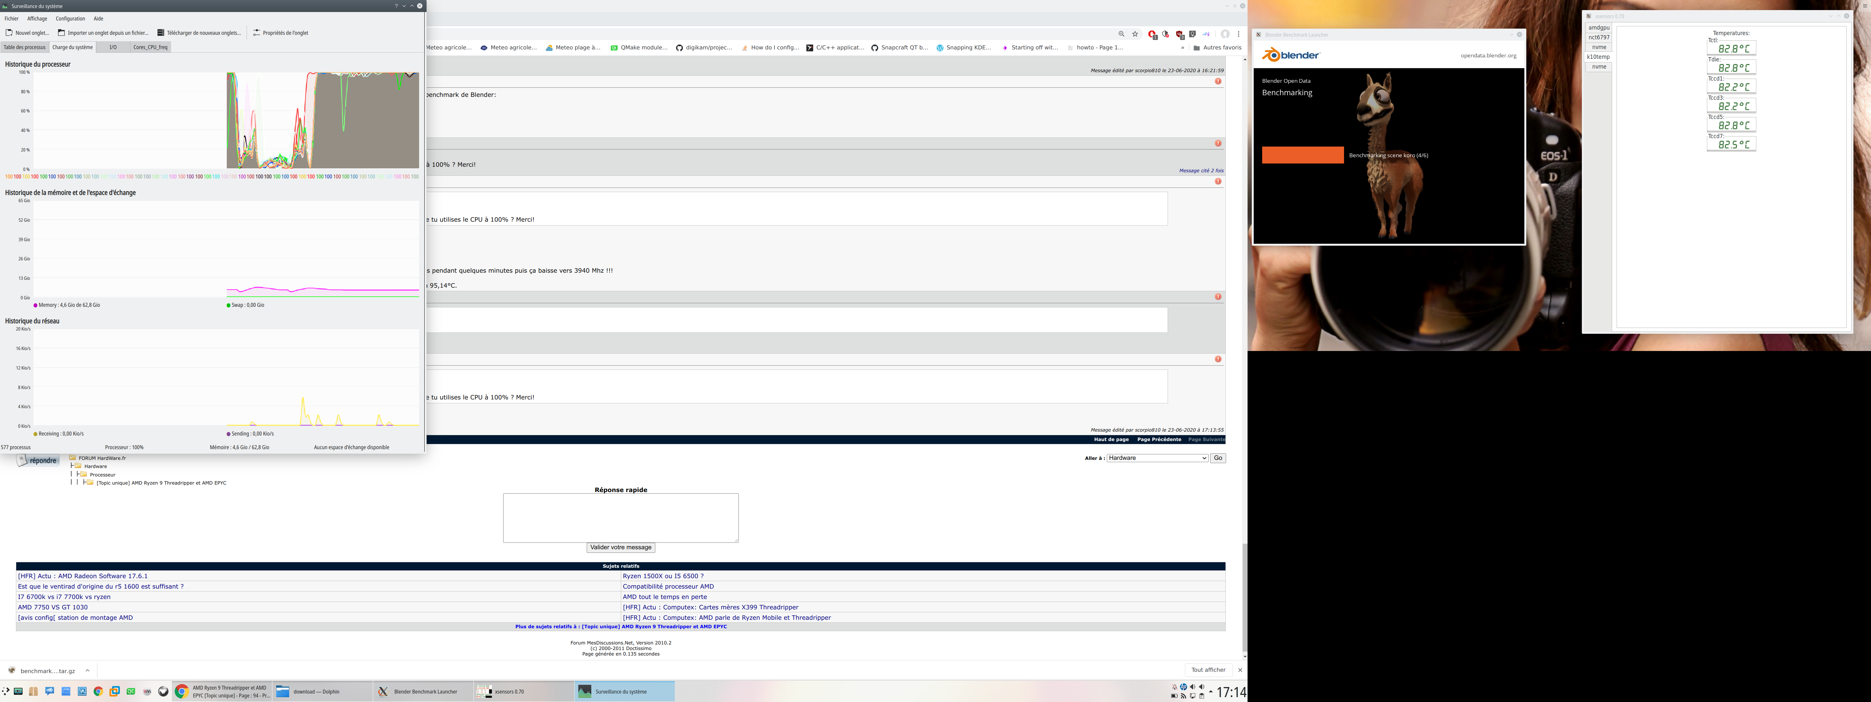
Task: Click the Message cité 2 fois link
Action: (1201, 171)
